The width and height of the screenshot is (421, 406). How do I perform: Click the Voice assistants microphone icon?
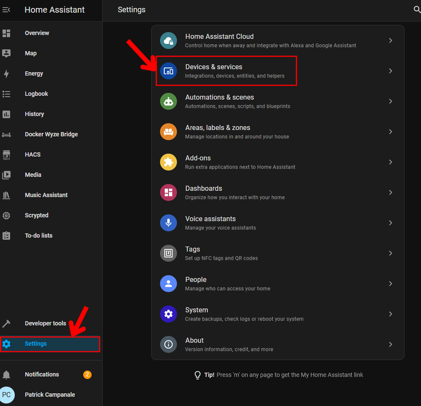click(168, 223)
